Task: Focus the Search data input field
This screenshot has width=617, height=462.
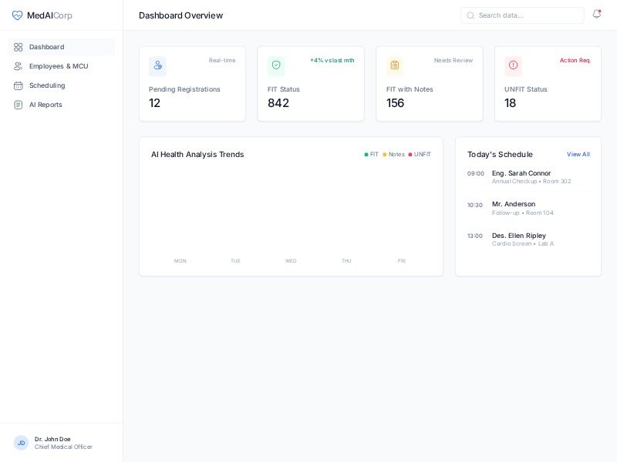Action: (x=528, y=15)
